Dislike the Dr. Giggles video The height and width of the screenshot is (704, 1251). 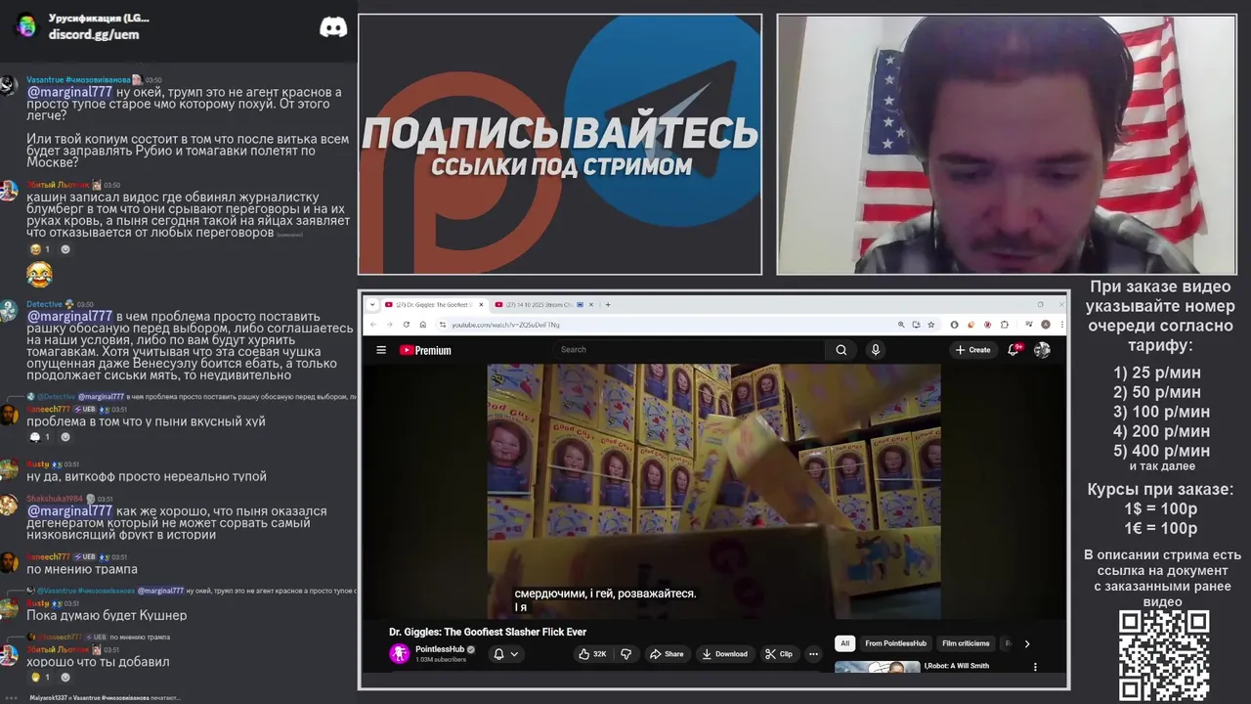click(626, 654)
